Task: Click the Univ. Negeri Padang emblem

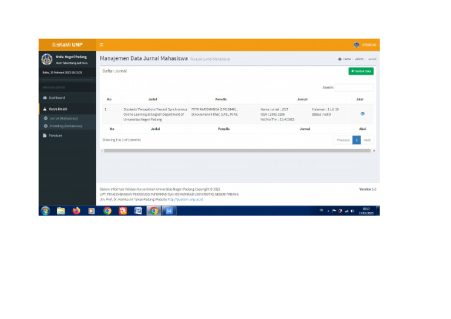Action: 47,59
